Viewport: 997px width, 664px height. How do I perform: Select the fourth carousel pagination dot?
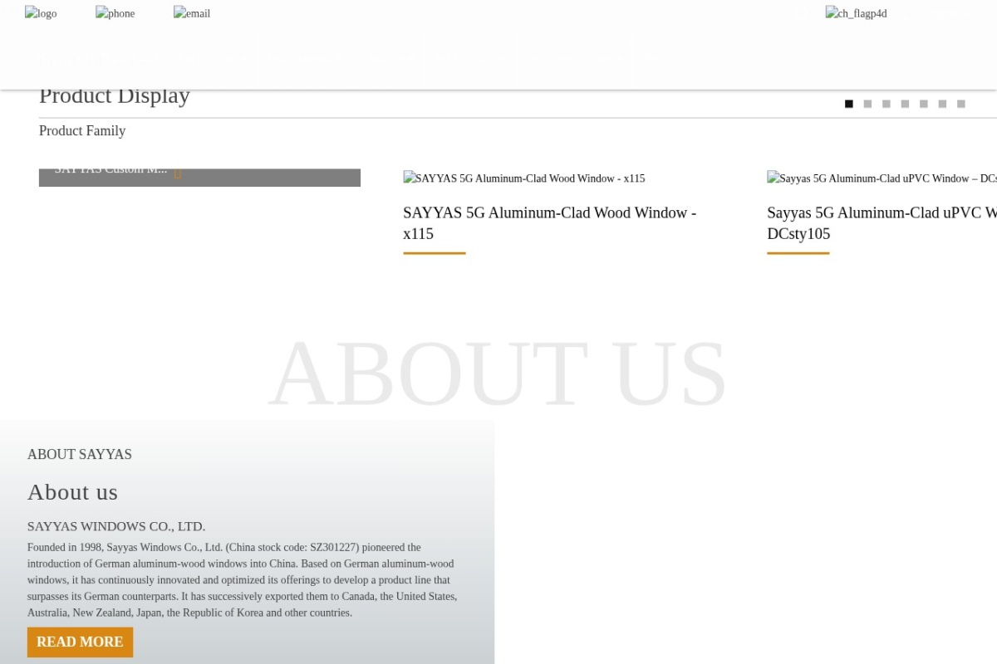(905, 104)
